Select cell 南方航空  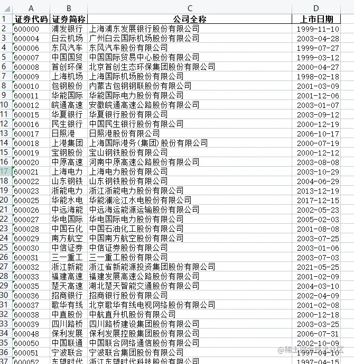pyautogui.click(x=69, y=238)
